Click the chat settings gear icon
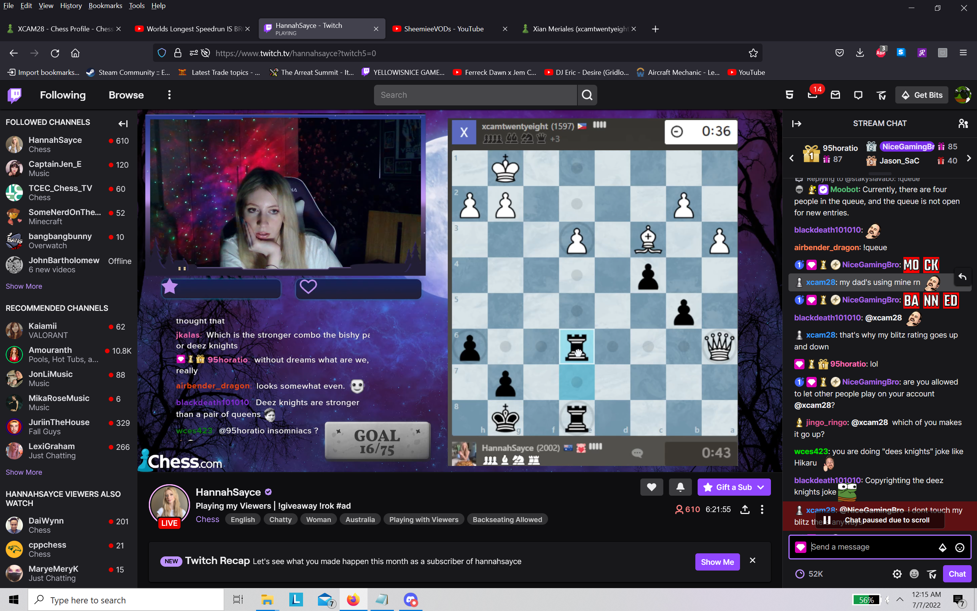The height and width of the screenshot is (611, 977). pos(896,574)
